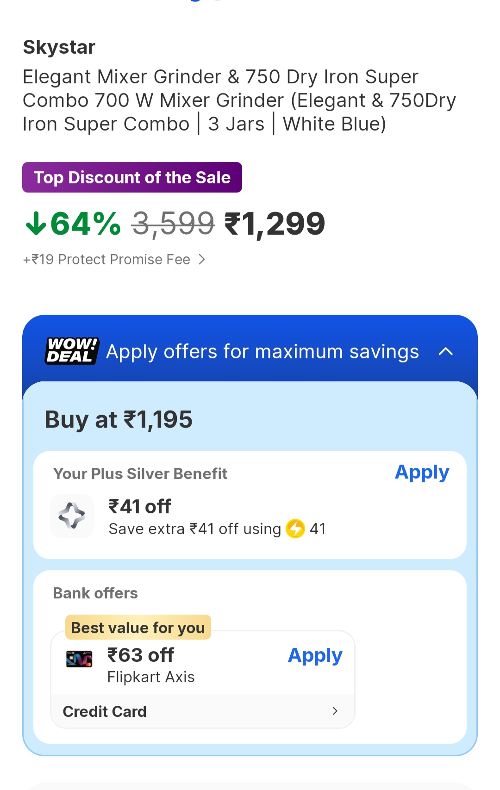Image resolution: width=500 pixels, height=790 pixels.
Task: Tap the Plus Silver star icon
Action: pos(72,516)
